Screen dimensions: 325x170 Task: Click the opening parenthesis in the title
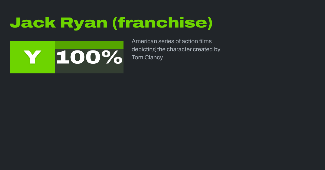click(115, 23)
